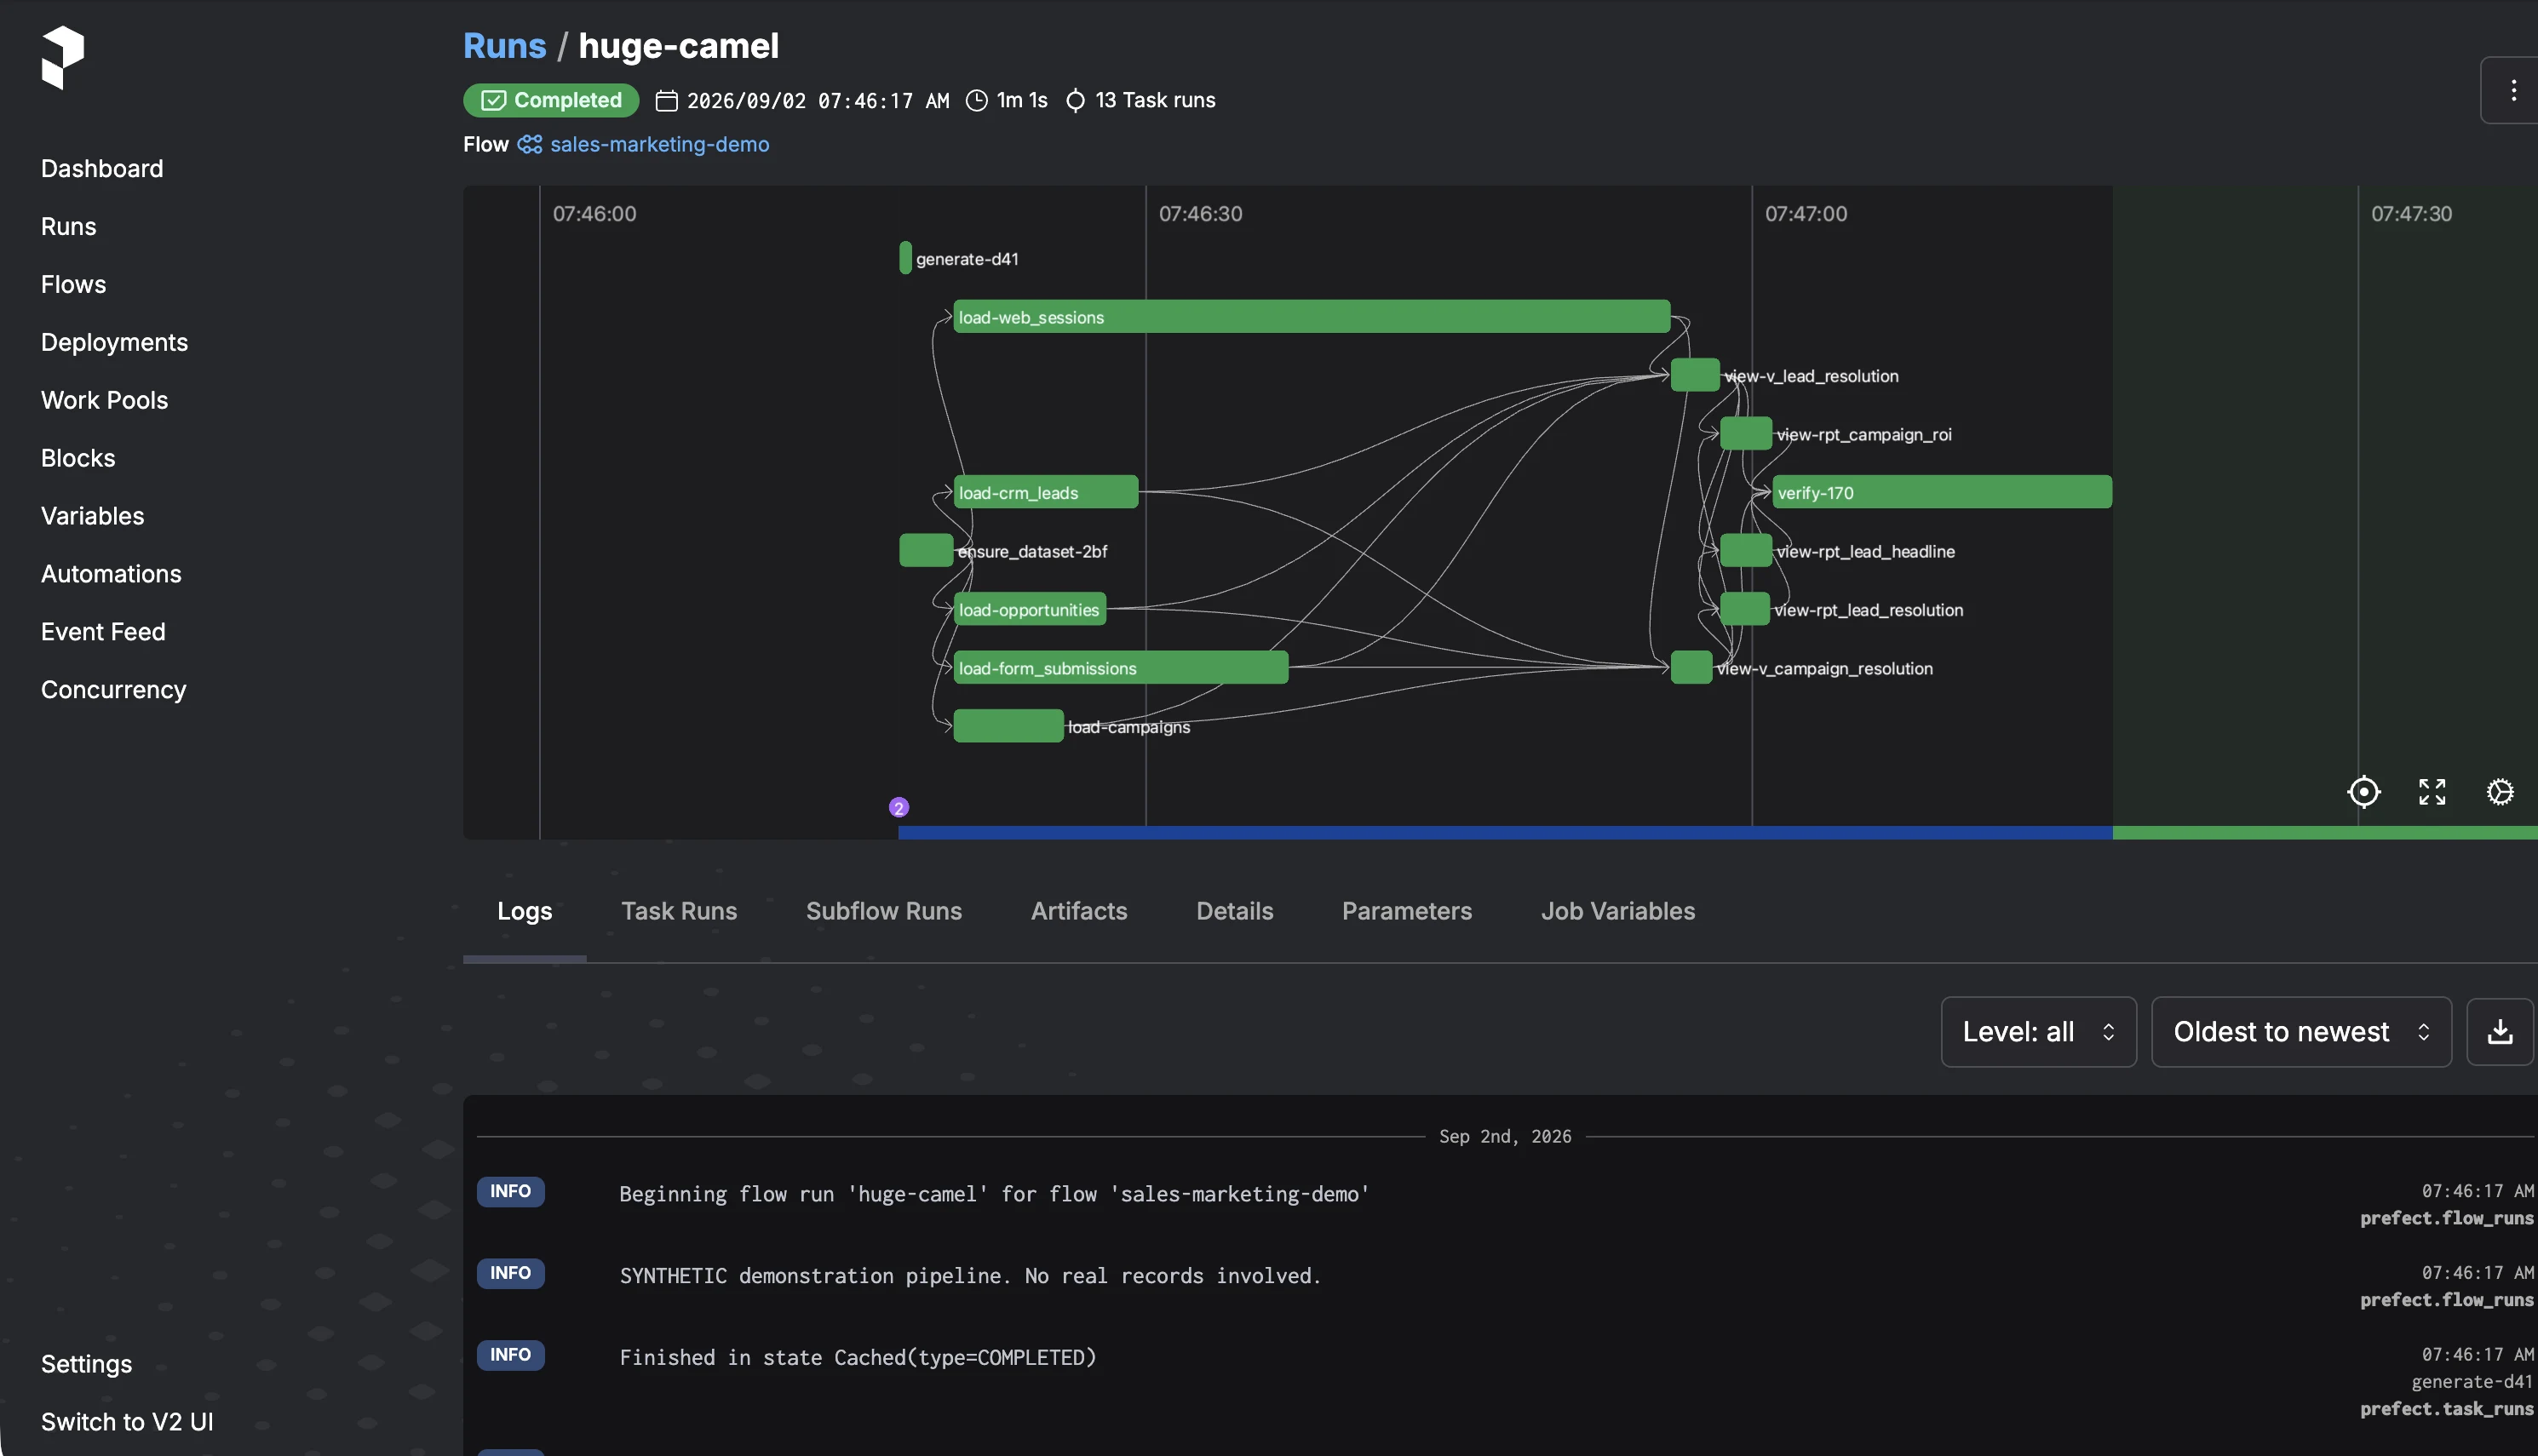Open Settings in the sidebar
This screenshot has height=1456, width=2538.
86,1364
